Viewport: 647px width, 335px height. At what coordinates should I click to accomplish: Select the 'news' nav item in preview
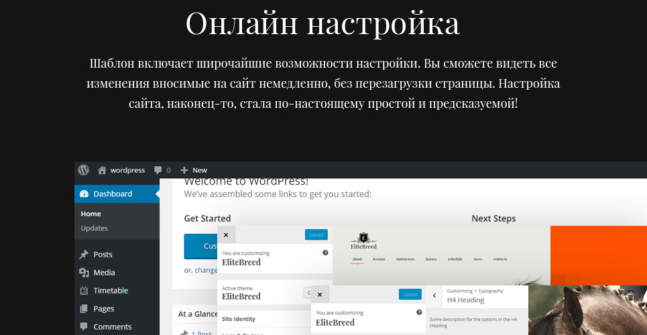coord(478,259)
